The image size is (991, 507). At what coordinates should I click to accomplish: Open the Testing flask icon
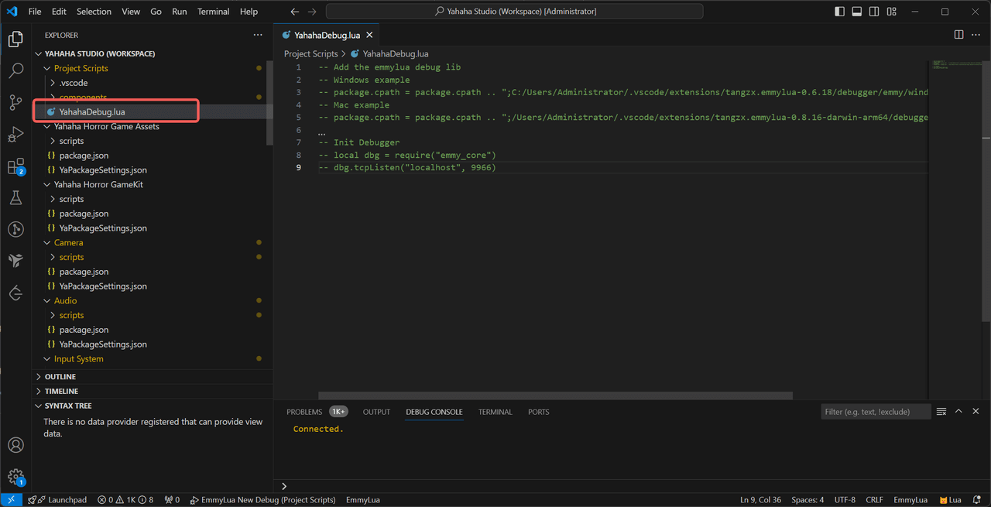point(15,198)
